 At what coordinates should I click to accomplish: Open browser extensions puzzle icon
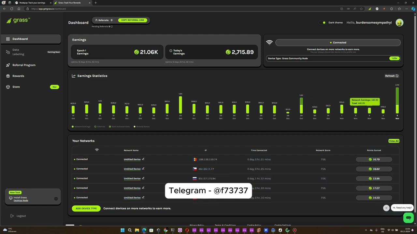(392, 9)
